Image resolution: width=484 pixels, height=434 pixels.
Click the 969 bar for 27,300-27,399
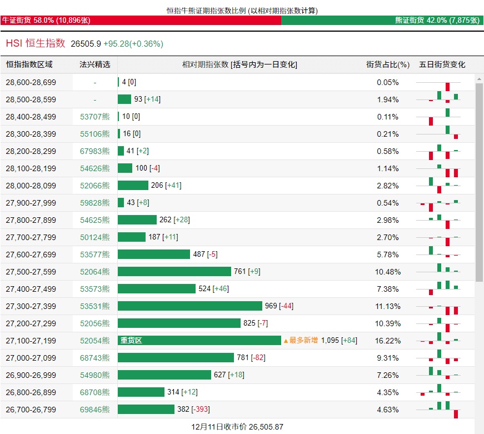(x=189, y=306)
